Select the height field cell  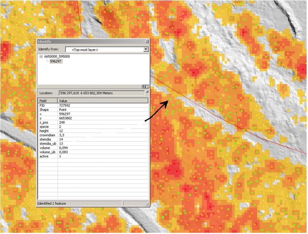click(48, 131)
